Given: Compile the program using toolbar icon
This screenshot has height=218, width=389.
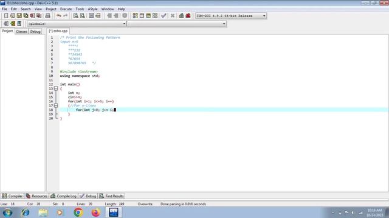Looking at the screenshot, I should [135, 16].
